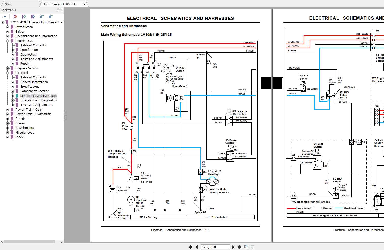Jump to the last page

coord(239,247)
